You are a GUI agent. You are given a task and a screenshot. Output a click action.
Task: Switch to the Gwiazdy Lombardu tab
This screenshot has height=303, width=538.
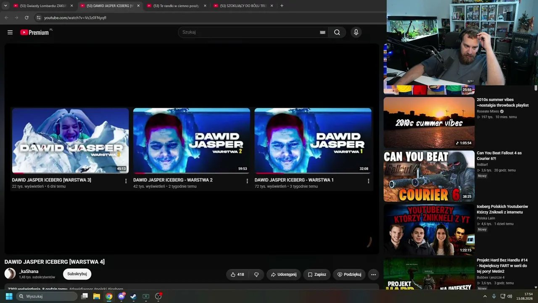point(43,6)
